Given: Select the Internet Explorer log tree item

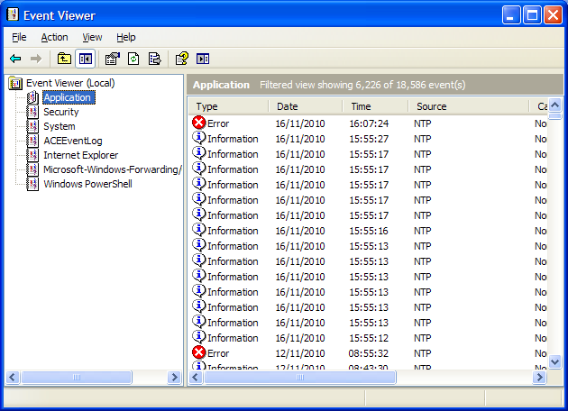Looking at the screenshot, I should (x=81, y=155).
